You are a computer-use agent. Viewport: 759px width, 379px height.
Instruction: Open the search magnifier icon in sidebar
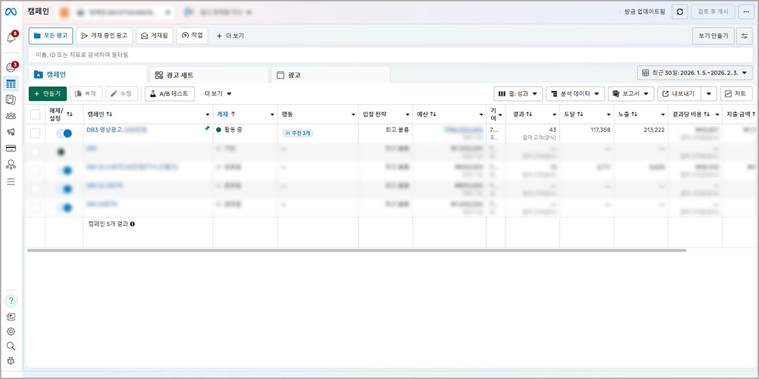click(11, 346)
